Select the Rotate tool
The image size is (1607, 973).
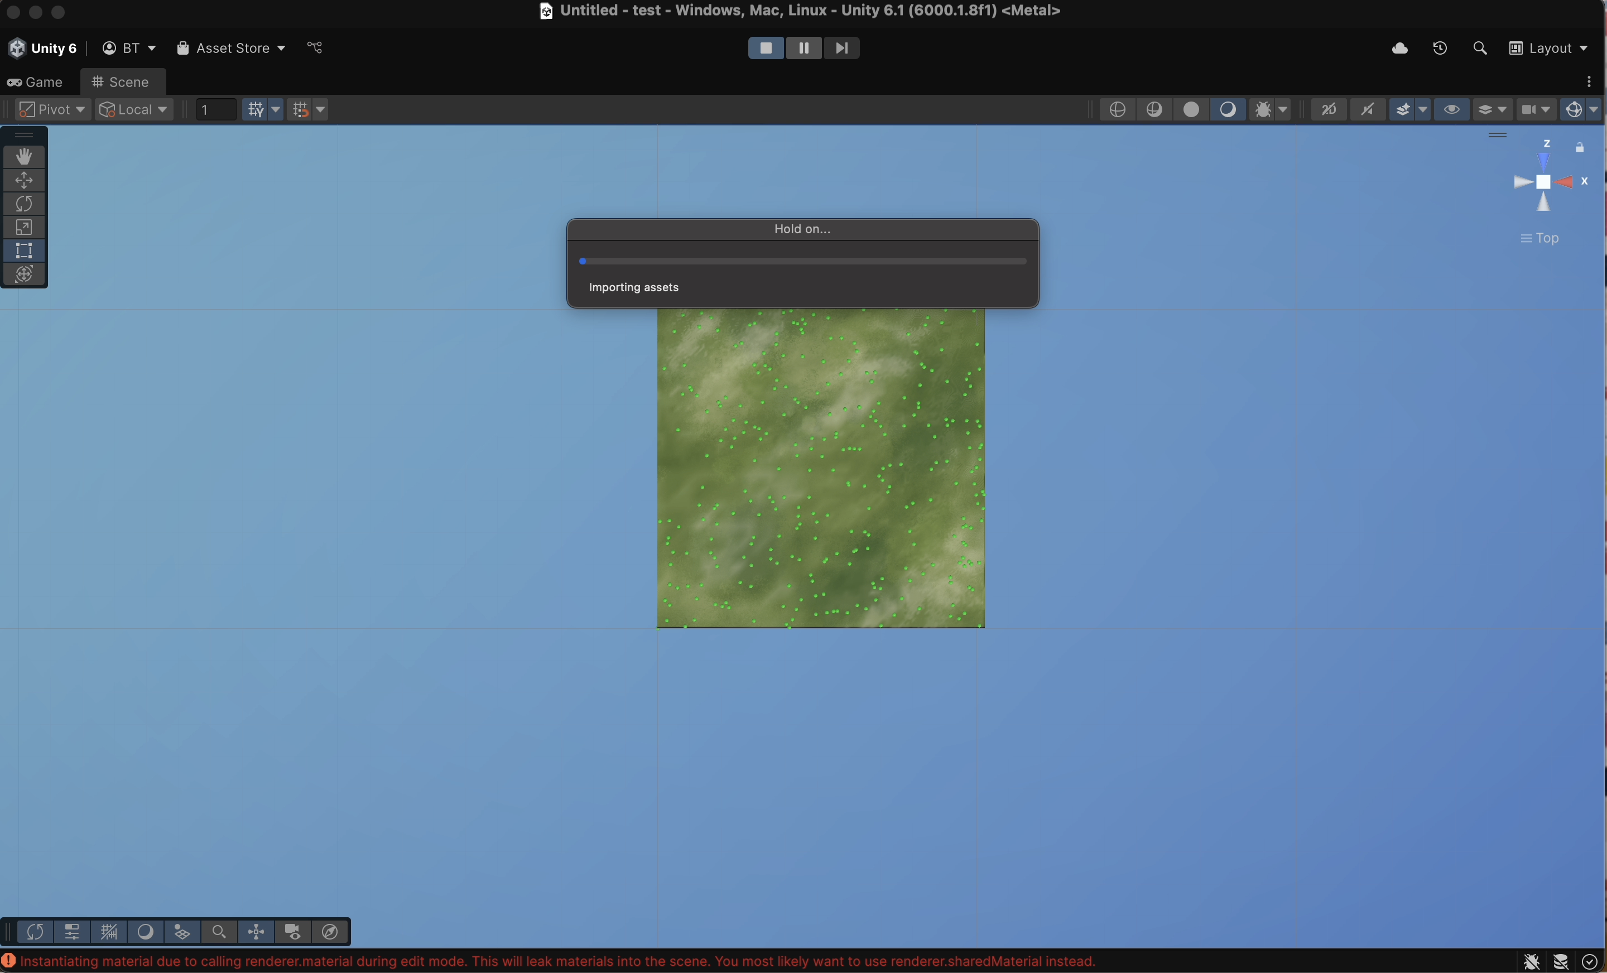click(x=24, y=204)
